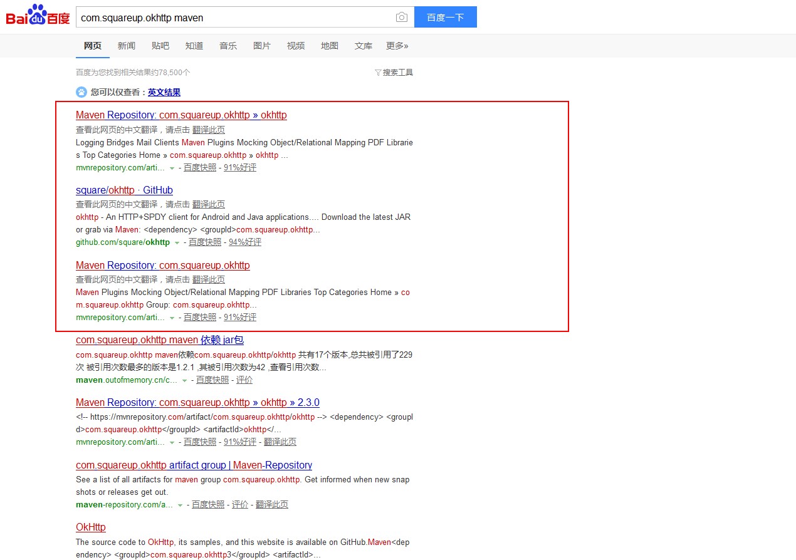Expand dropdown arrow beside maven-repository.com URL

180,505
